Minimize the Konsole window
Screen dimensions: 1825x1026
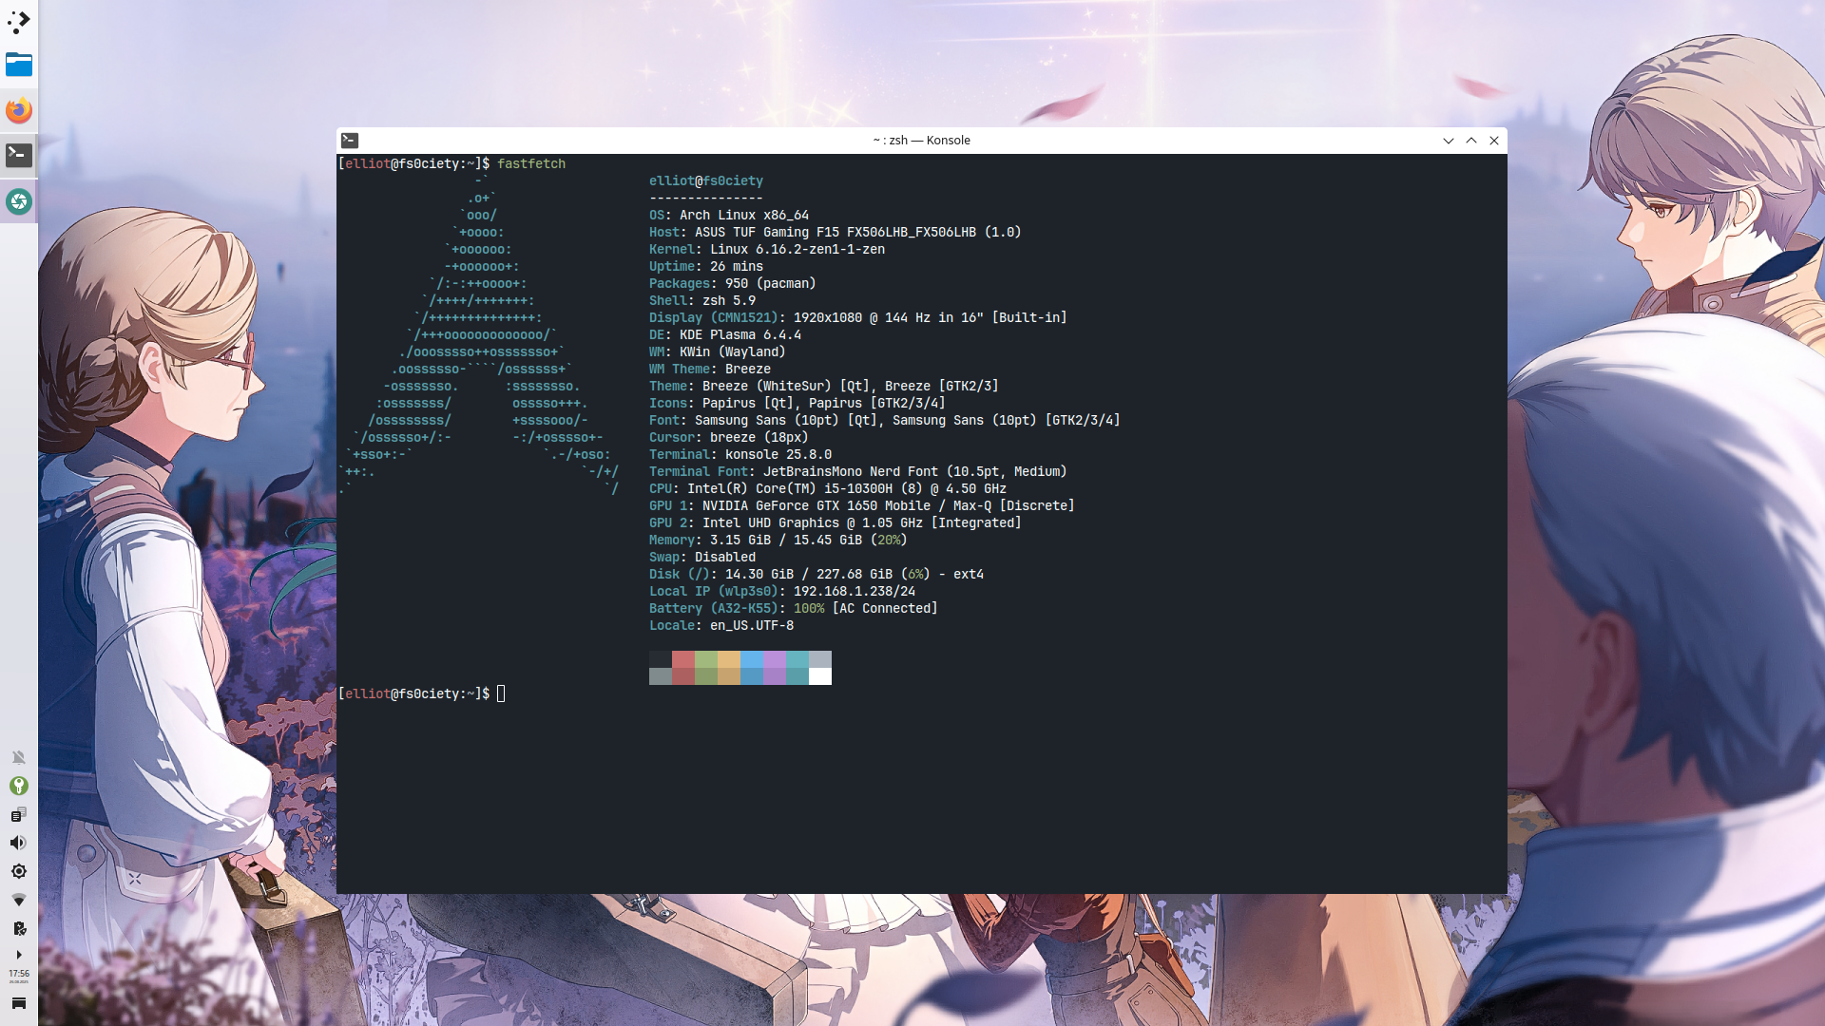click(1449, 141)
